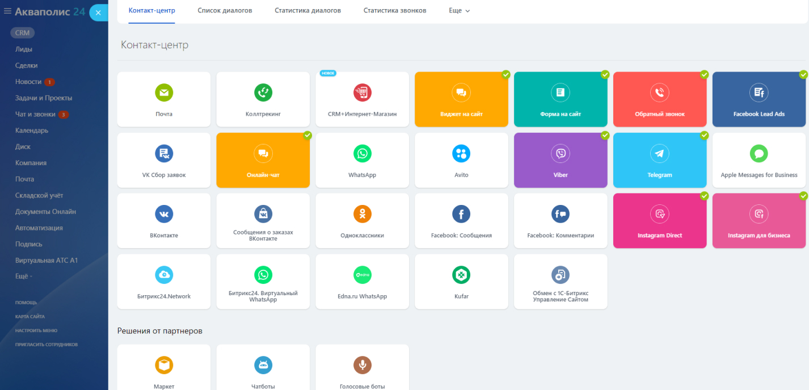Open Сообщения о заказах ВКонтакте icon
Image resolution: width=809 pixels, height=390 pixels.
263,214
